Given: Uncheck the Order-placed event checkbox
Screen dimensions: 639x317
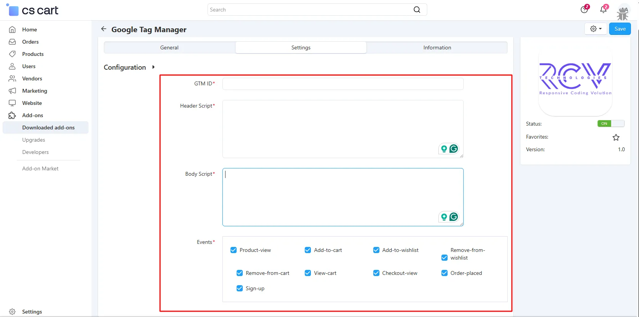Looking at the screenshot, I should 445,273.
